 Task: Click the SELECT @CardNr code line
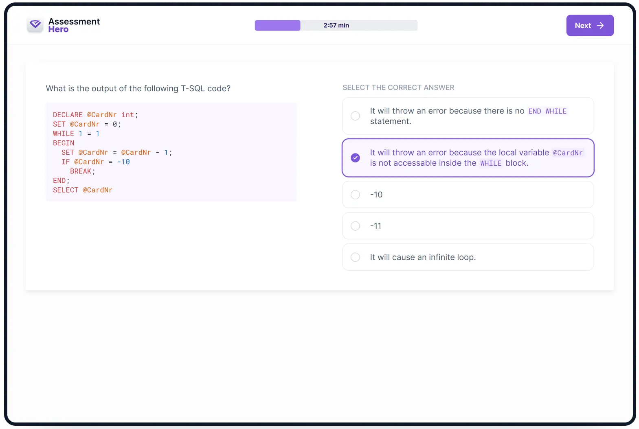tap(83, 190)
